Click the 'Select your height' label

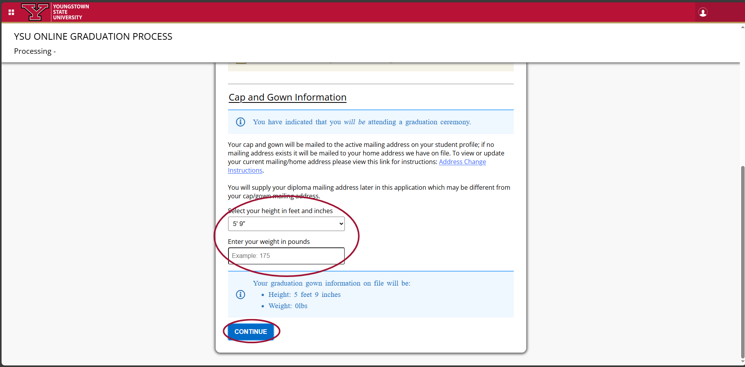[x=280, y=211]
